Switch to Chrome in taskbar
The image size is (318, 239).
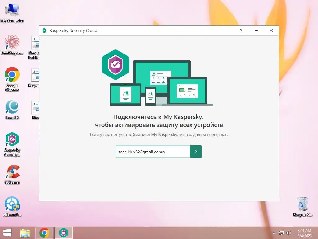44,233
